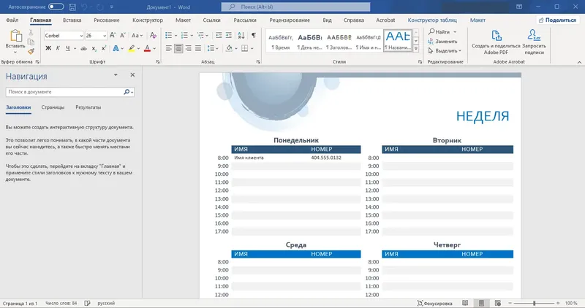Save document with the floppy disk icon

point(72,7)
